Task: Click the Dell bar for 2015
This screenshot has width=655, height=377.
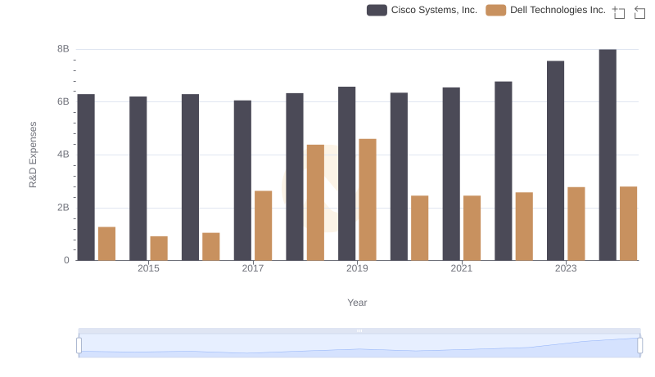Action: click(159, 249)
